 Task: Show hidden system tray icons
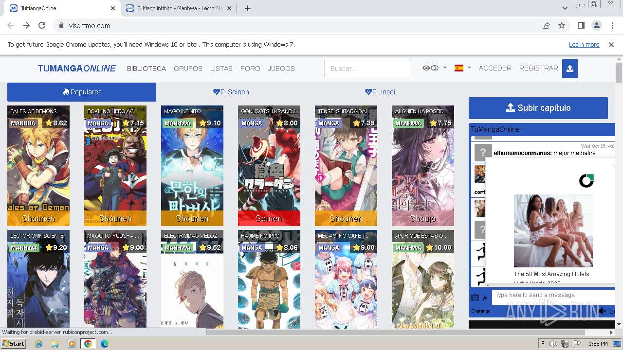pos(543,344)
